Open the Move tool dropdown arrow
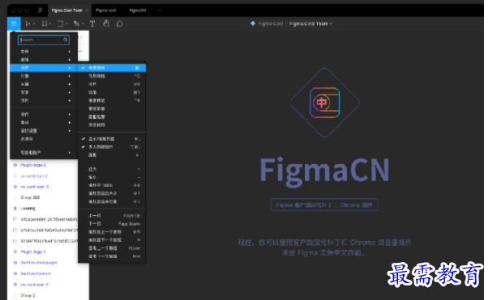This screenshot has width=488, height=300. point(34,24)
